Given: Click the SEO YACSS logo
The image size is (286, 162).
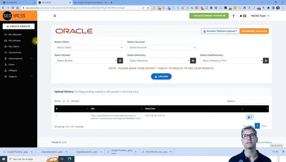Looking at the screenshot, I should [x=14, y=16].
